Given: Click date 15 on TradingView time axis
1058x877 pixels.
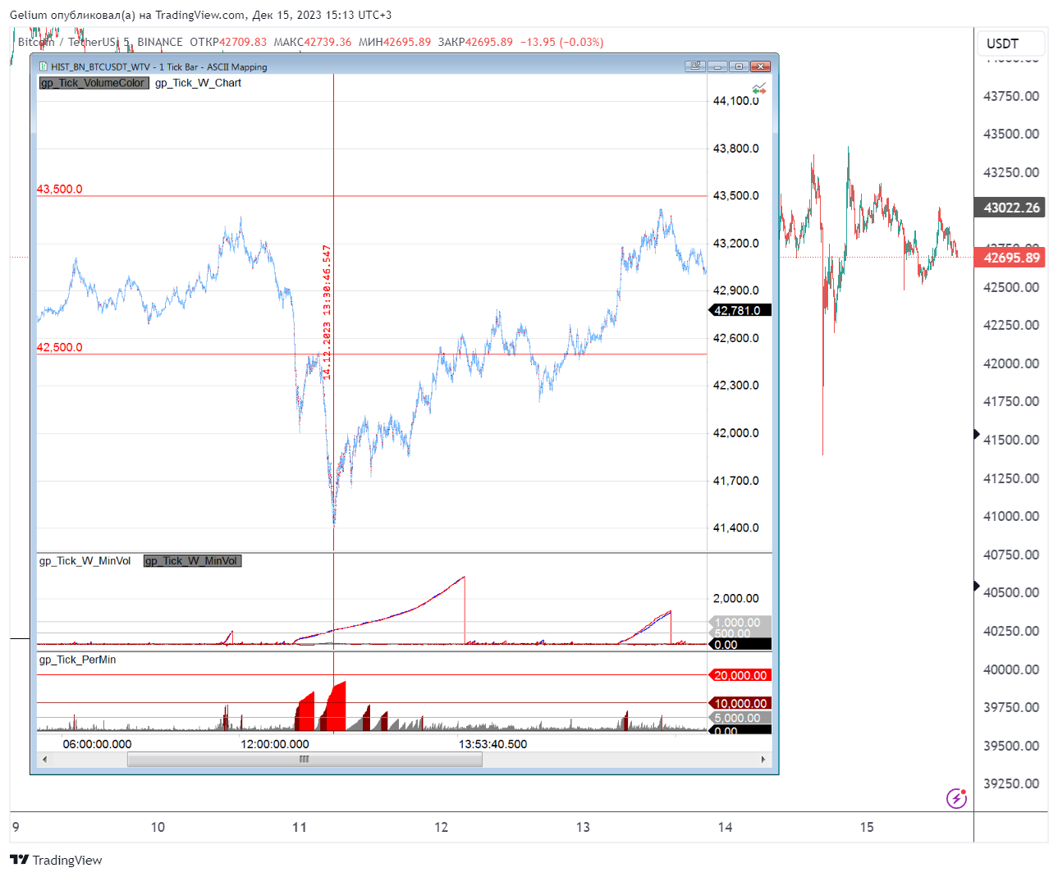Looking at the screenshot, I should (x=867, y=827).
